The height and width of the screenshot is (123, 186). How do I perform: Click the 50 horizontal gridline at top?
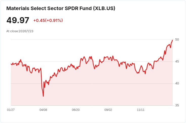tap(91, 40)
